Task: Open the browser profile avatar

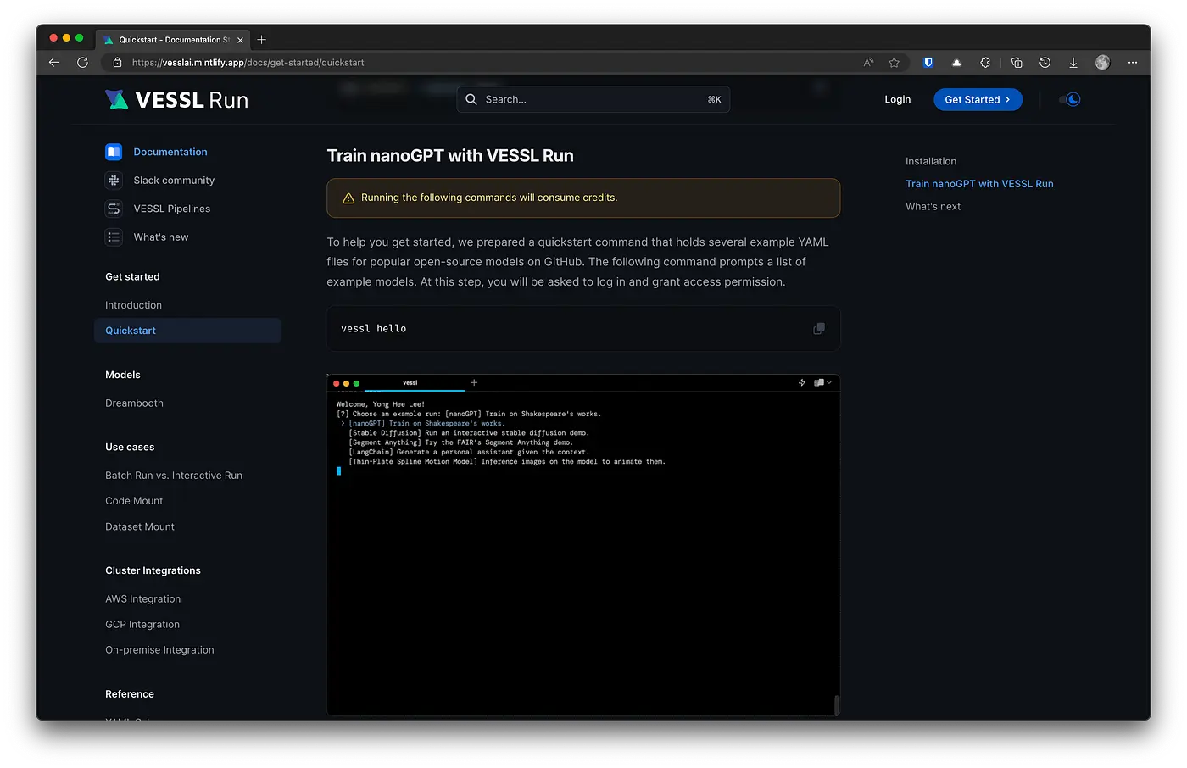Action: click(1102, 63)
